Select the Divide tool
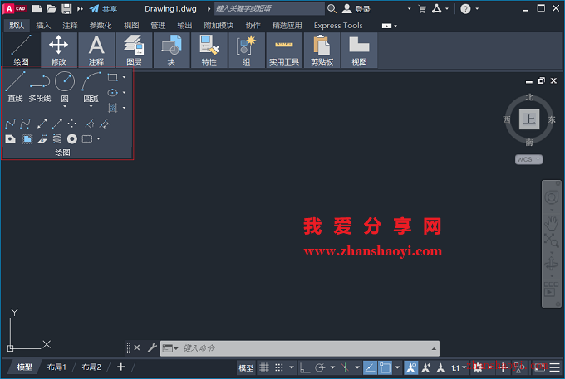 (x=90, y=124)
